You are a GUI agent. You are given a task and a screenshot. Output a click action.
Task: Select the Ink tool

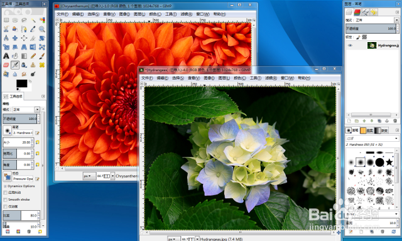(x=24, y=65)
